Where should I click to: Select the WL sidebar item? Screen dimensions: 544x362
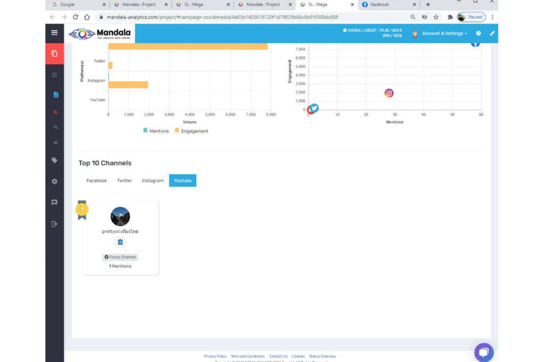(55, 143)
